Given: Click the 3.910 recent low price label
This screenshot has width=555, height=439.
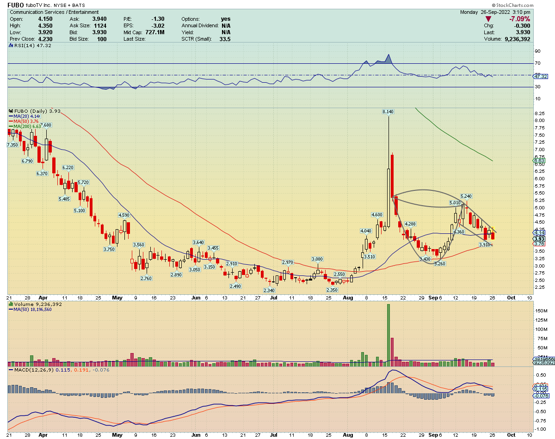Looking at the screenshot, I should coord(484,244).
